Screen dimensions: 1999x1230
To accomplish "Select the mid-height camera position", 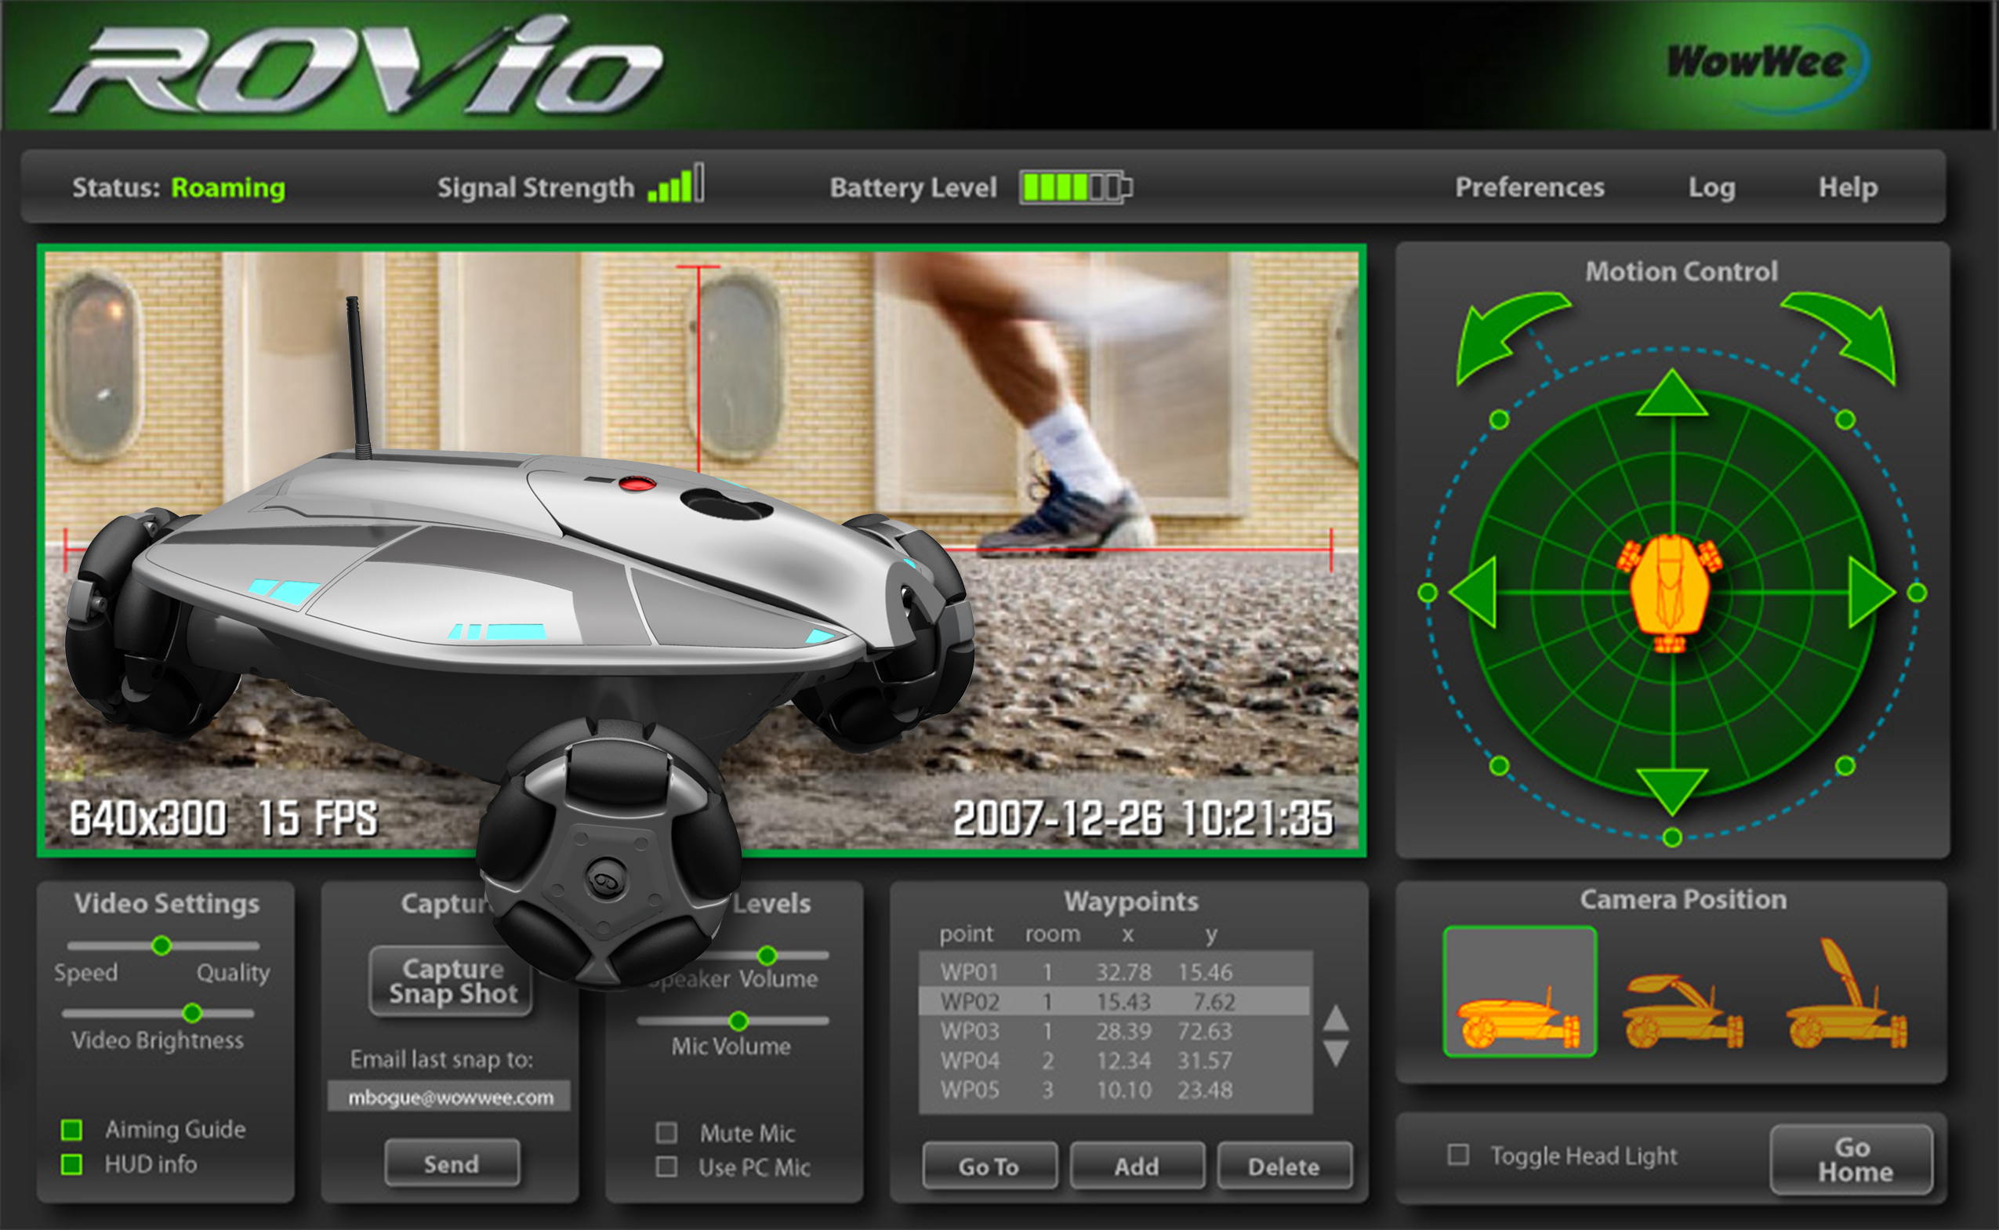I will point(1682,1011).
